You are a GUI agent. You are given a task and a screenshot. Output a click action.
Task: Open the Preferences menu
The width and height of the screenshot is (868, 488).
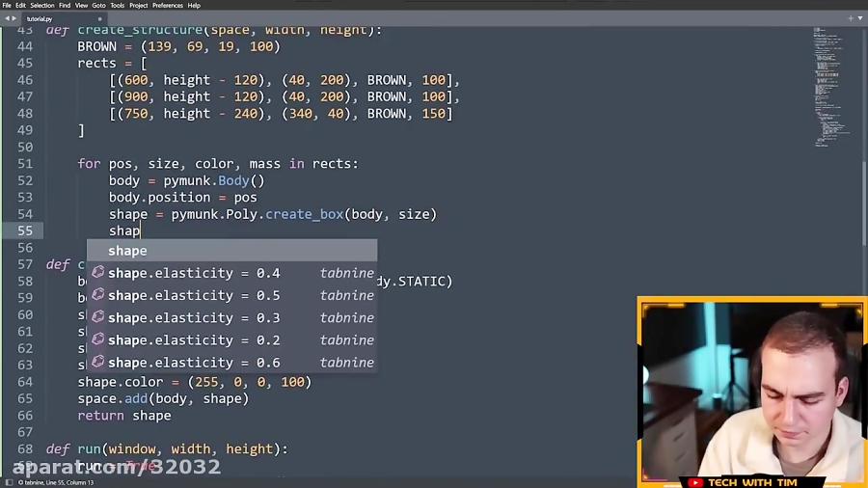(168, 5)
